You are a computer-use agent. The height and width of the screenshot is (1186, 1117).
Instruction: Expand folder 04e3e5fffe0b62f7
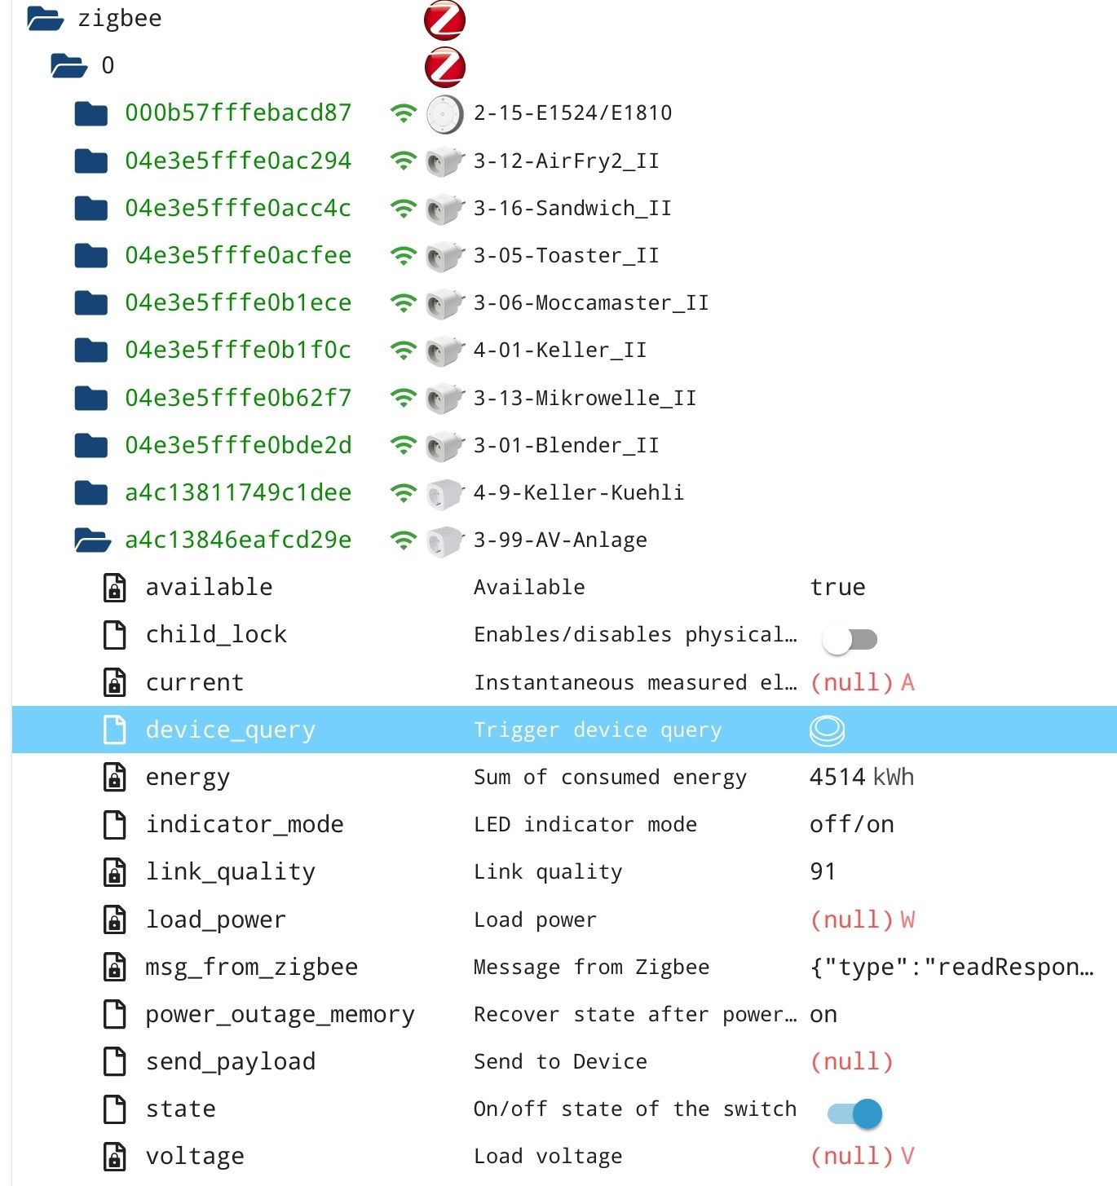[x=91, y=398]
